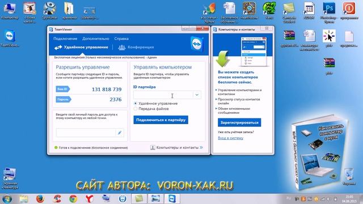Focus the ID партнёра input field
The width and height of the screenshot is (363, 204).
coord(163,95)
